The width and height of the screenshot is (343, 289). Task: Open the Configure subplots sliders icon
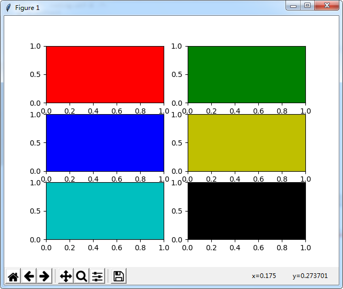[97, 276]
